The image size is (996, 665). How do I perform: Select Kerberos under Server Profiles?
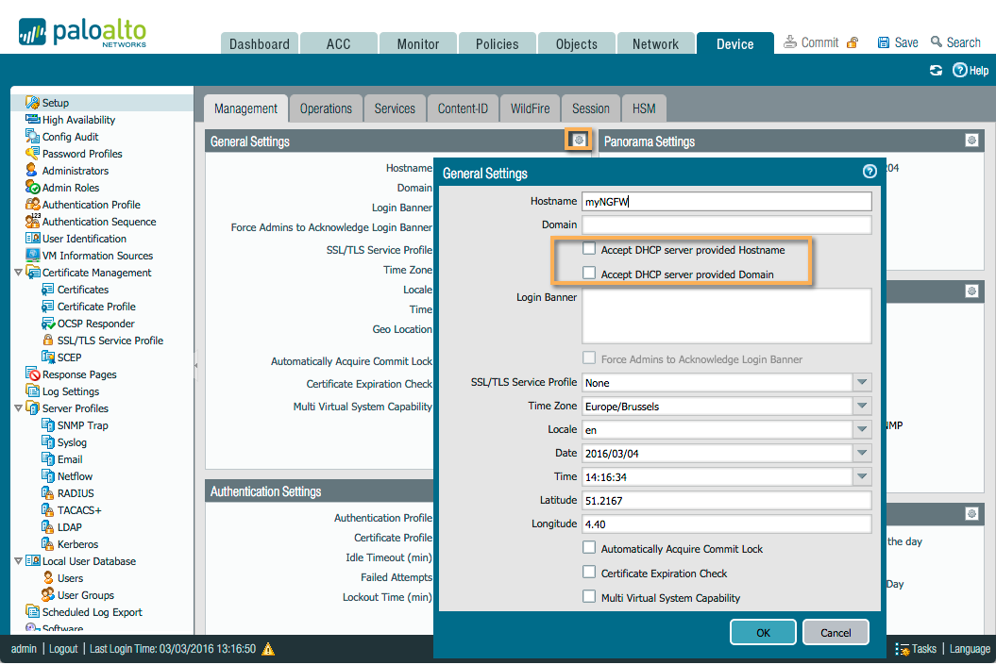pyautogui.click(x=77, y=544)
